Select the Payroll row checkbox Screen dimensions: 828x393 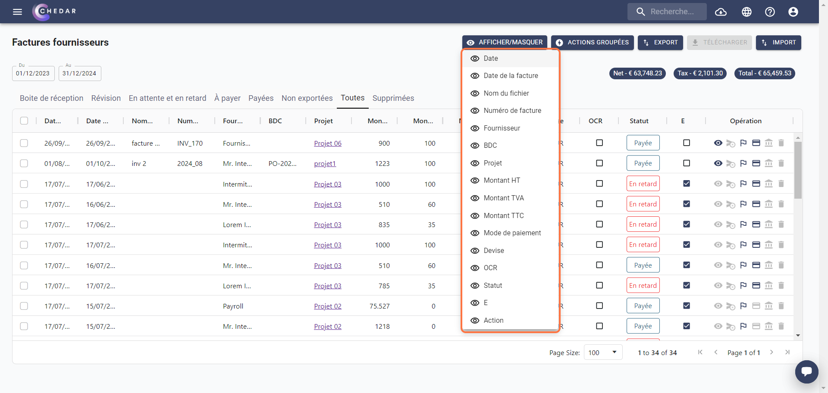[x=24, y=306]
